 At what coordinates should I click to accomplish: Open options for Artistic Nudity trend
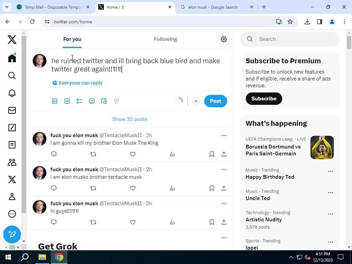pos(330,214)
